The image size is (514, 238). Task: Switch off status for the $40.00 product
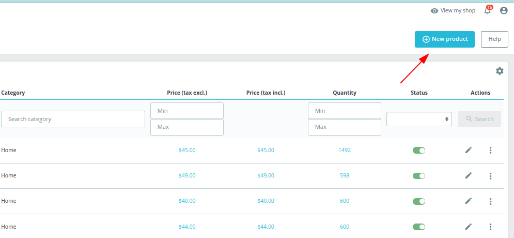[x=419, y=201]
